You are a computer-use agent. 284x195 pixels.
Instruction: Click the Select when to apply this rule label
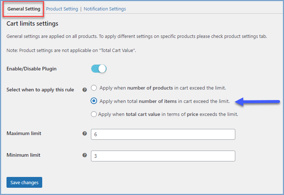tap(40, 90)
